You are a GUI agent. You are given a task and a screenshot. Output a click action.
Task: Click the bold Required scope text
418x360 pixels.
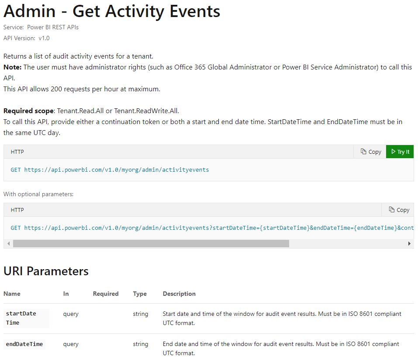coord(29,111)
